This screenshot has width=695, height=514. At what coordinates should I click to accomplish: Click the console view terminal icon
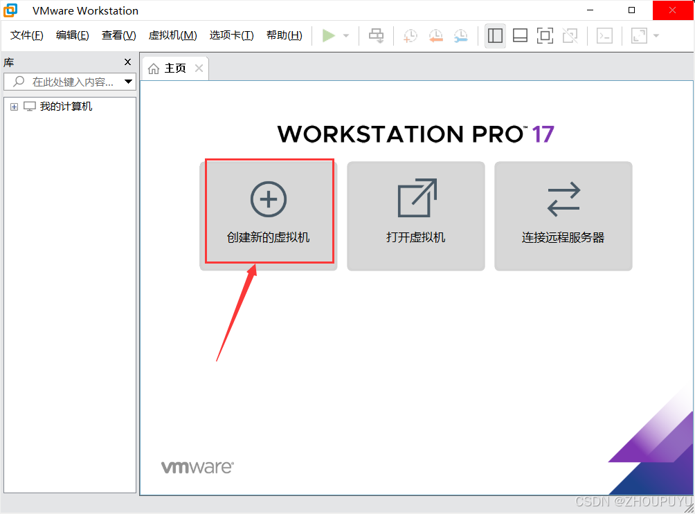coord(604,35)
